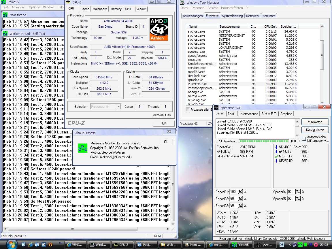Click the DE language indicator
The image size is (332, 249).
pyautogui.click(x=282, y=245)
